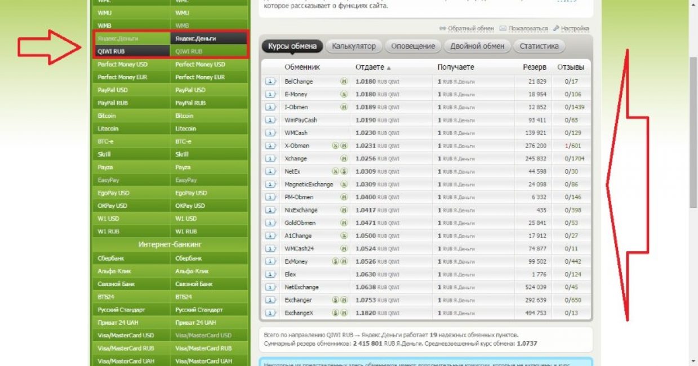Open info icon for X-Obmen row
Screen dimensions: 698x366
[x=270, y=146]
